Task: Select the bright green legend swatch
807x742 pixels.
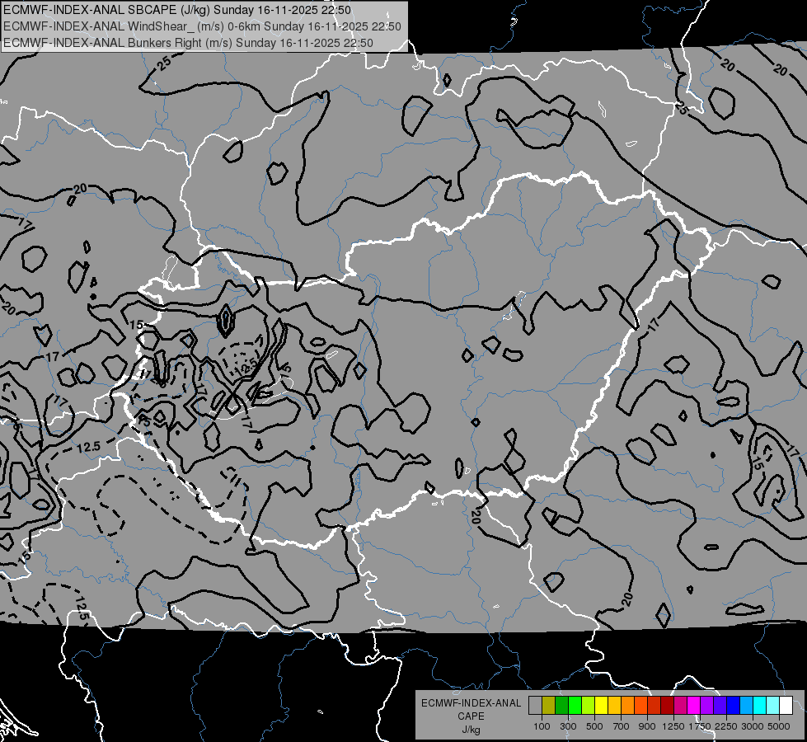Action: tap(575, 705)
